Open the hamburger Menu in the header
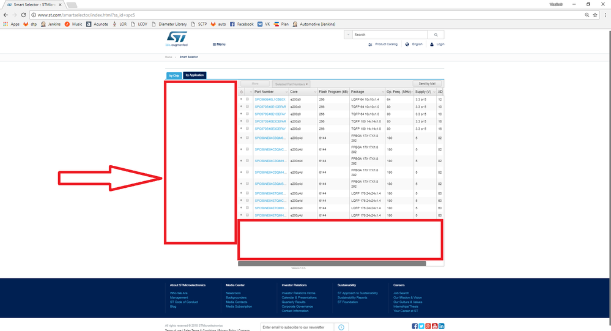The height and width of the screenshot is (331, 611). pos(219,45)
